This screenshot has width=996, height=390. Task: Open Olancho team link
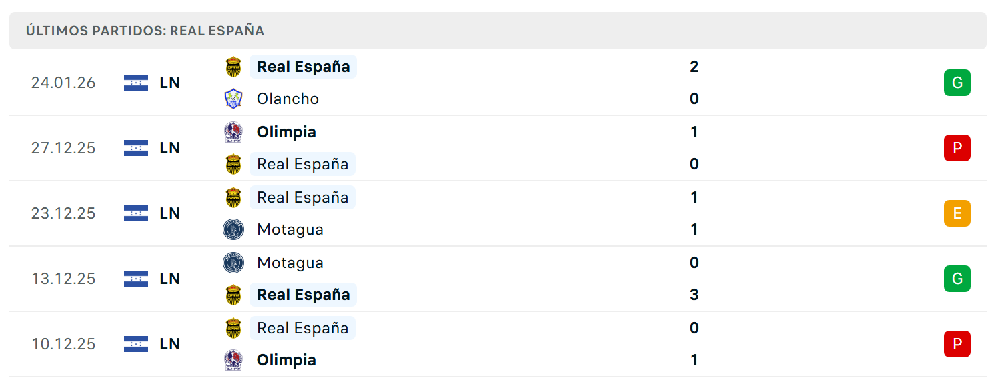click(288, 99)
